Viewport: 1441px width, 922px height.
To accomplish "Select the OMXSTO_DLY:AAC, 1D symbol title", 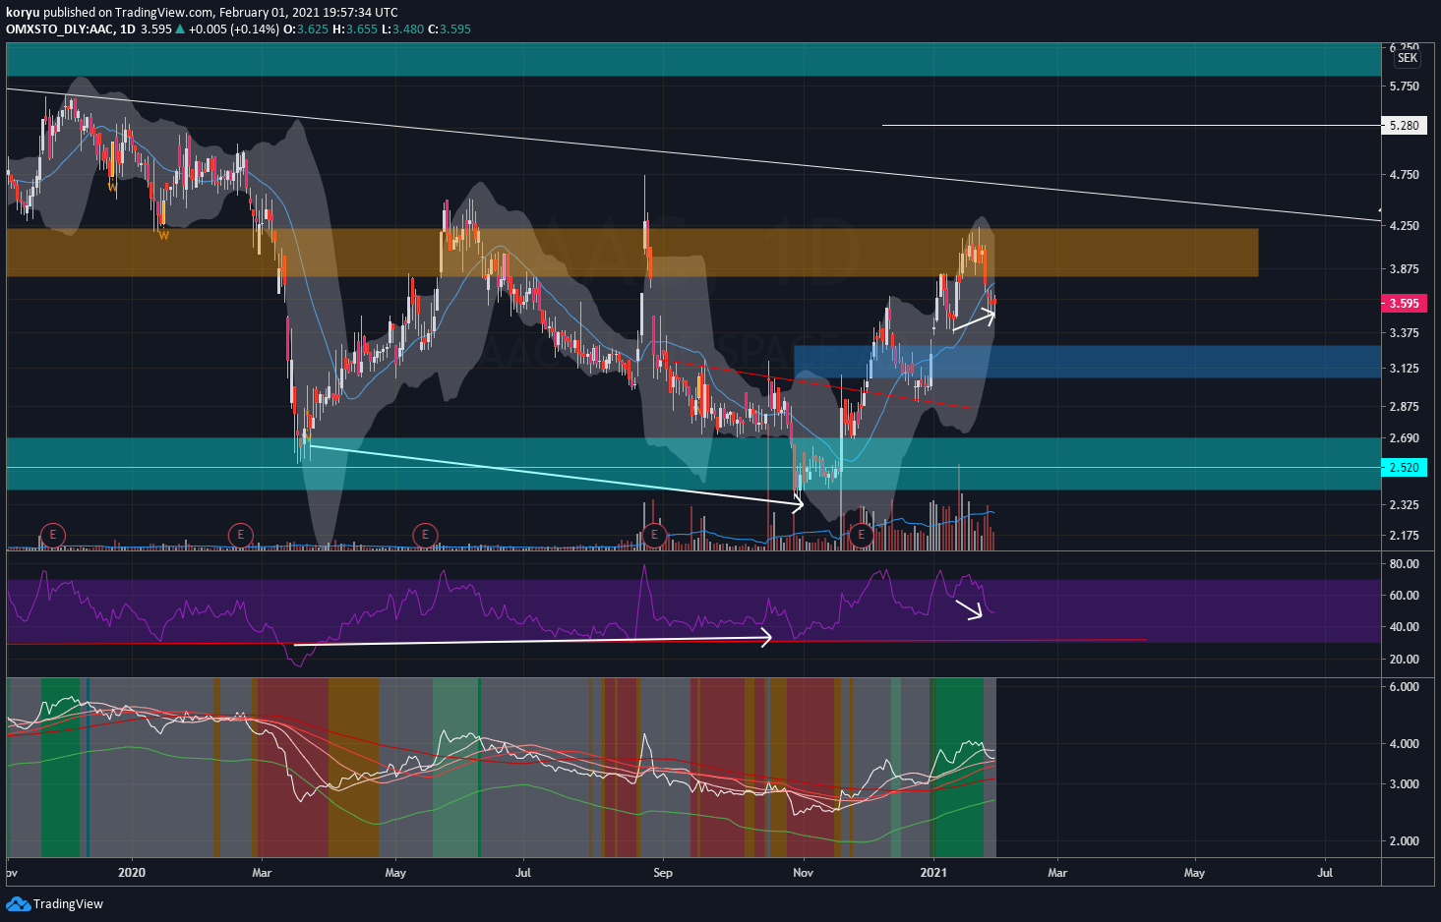I will [x=70, y=29].
